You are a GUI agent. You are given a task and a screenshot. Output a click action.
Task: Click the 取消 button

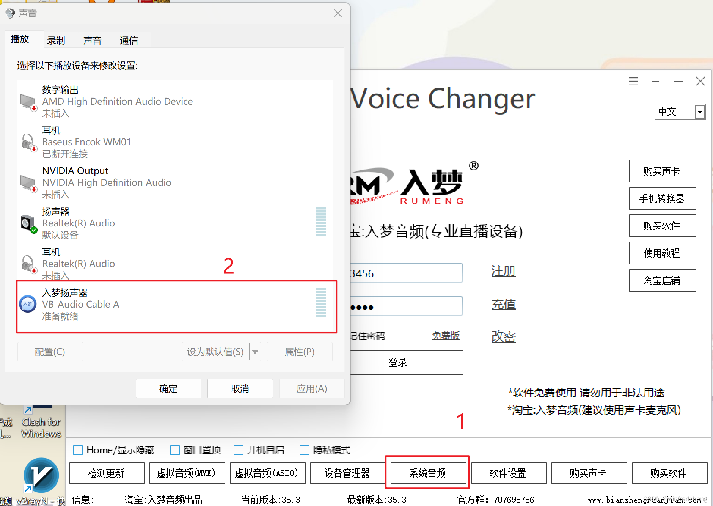pyautogui.click(x=240, y=388)
